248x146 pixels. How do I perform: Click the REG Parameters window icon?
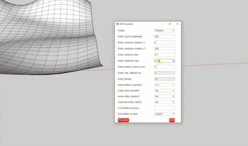pos(117,24)
